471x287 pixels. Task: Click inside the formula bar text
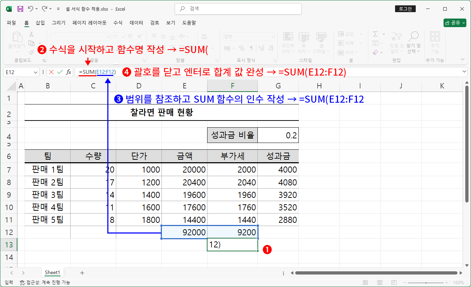click(x=97, y=72)
